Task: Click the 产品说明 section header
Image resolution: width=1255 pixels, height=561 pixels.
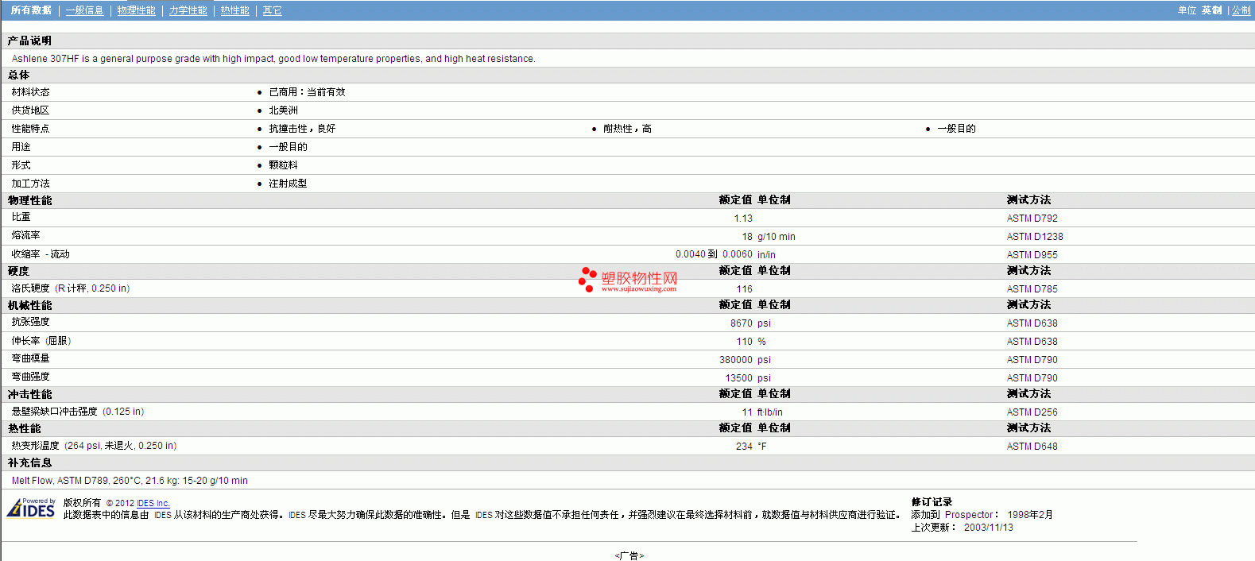Action: pos(29,41)
